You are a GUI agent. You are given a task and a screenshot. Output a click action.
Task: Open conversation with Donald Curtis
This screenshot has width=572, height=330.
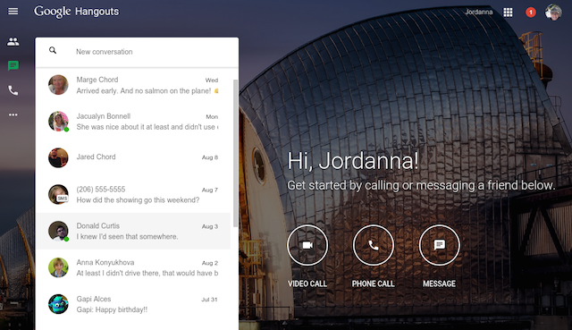(x=133, y=231)
